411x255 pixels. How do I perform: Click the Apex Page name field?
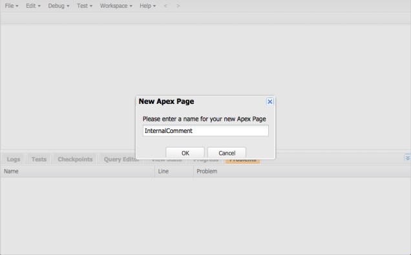click(205, 130)
